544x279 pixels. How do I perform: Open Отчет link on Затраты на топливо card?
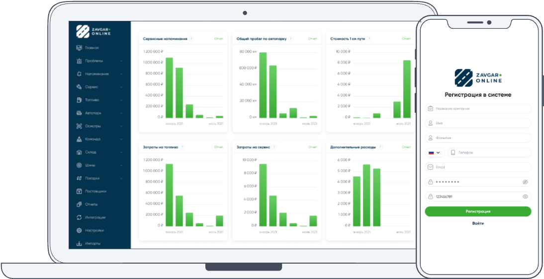pos(219,147)
